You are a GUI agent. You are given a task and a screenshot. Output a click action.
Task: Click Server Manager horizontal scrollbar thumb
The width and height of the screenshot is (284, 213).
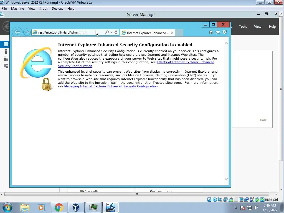coord(136,194)
